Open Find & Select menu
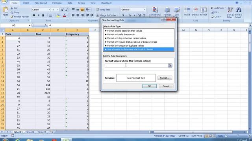The image size is (252, 141). [239, 13]
